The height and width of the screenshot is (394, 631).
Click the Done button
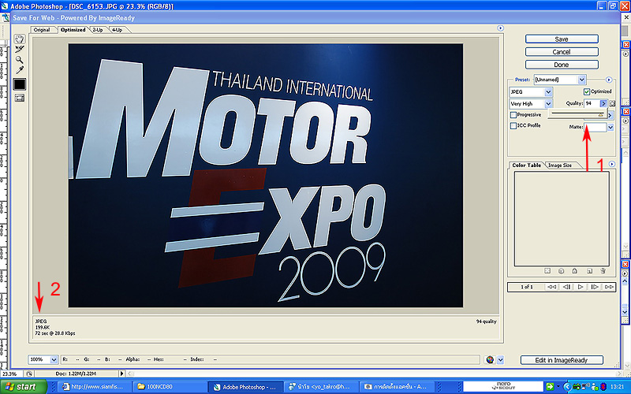[562, 65]
